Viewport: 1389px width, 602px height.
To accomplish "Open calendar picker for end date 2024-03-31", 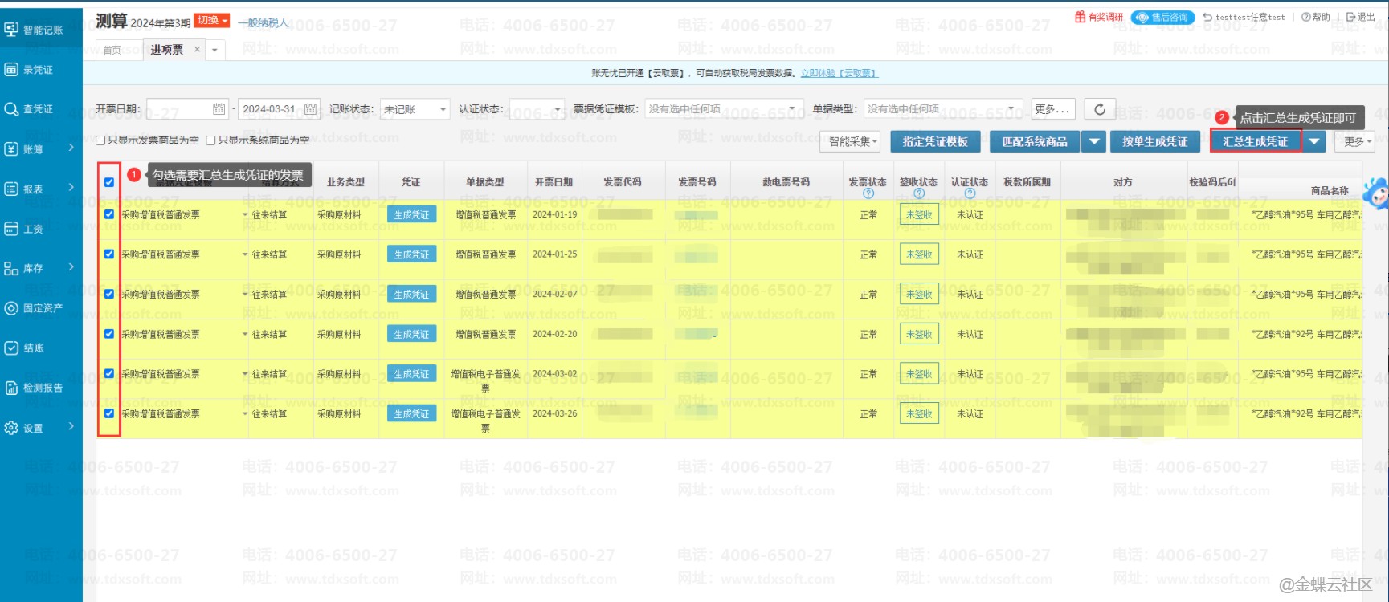I will coord(311,109).
